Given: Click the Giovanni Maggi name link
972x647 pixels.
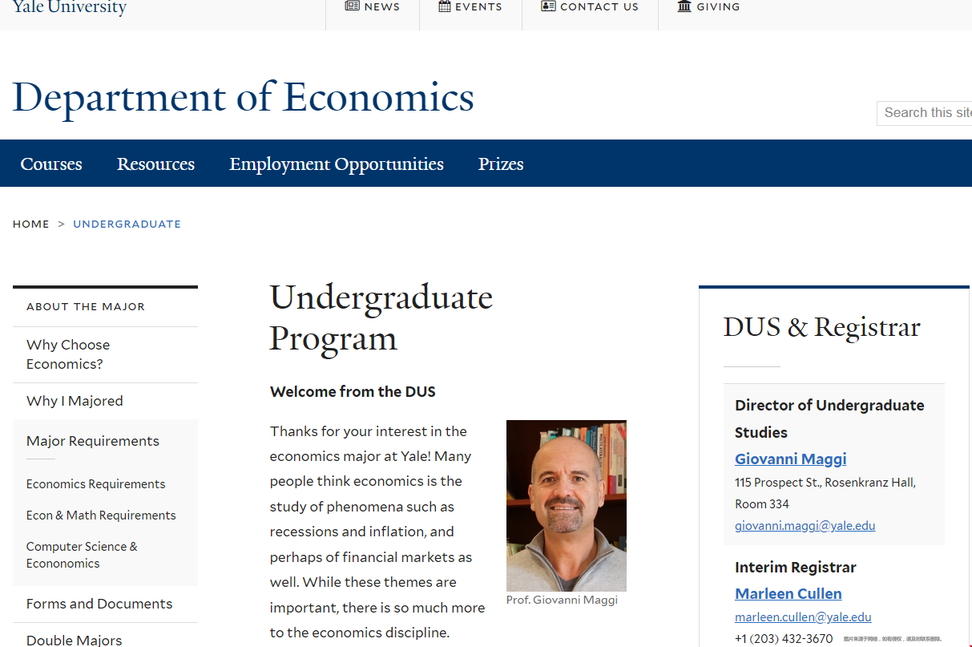Looking at the screenshot, I should click(x=790, y=459).
